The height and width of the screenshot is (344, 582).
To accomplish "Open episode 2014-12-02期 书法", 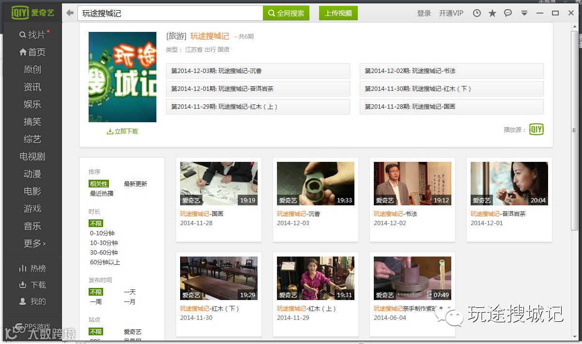I will coord(452,71).
